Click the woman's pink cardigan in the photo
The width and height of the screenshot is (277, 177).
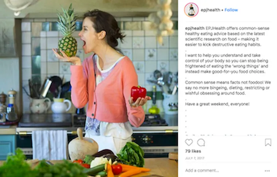106,88
